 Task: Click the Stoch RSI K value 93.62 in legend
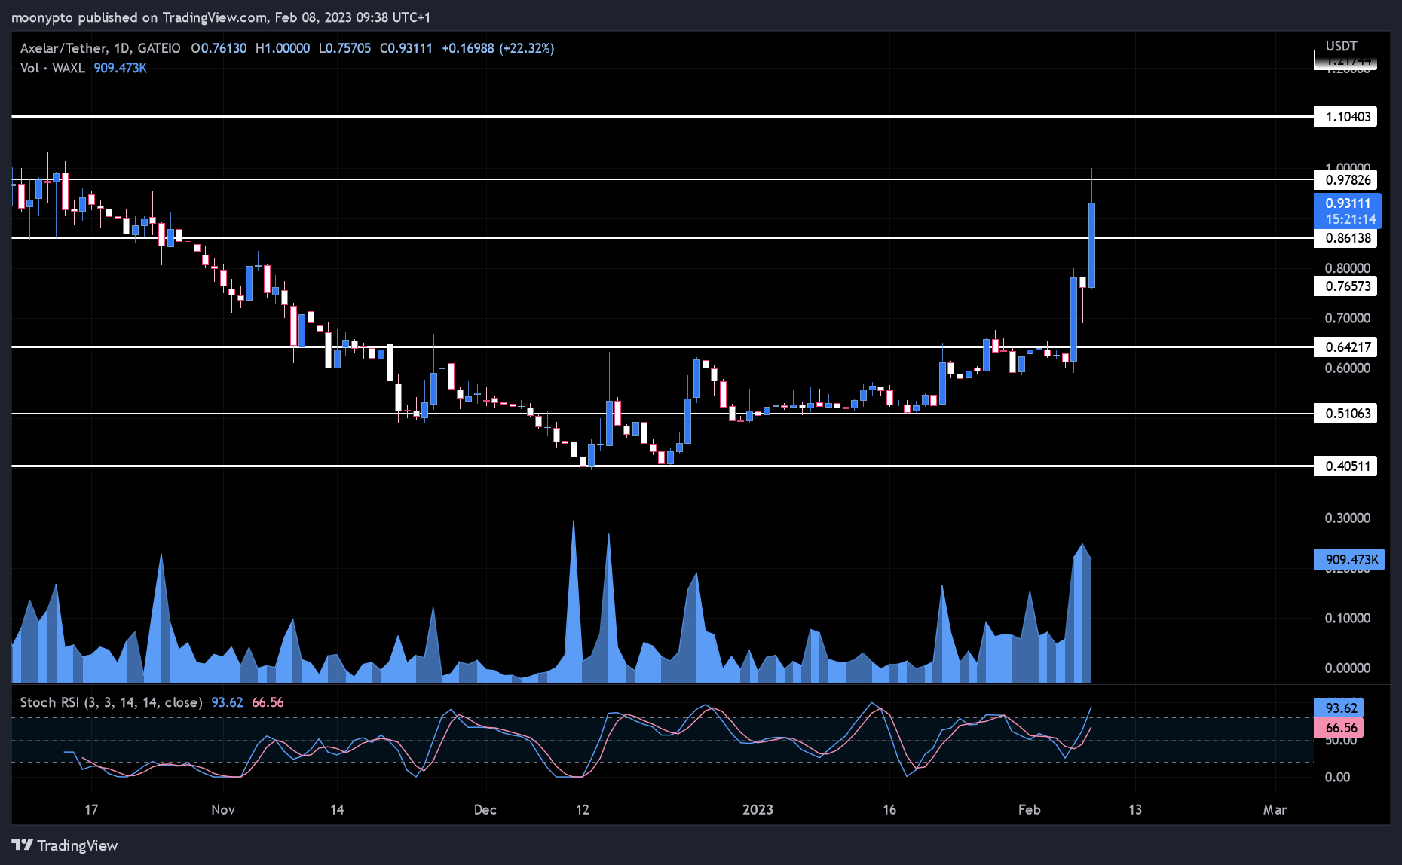[227, 702]
